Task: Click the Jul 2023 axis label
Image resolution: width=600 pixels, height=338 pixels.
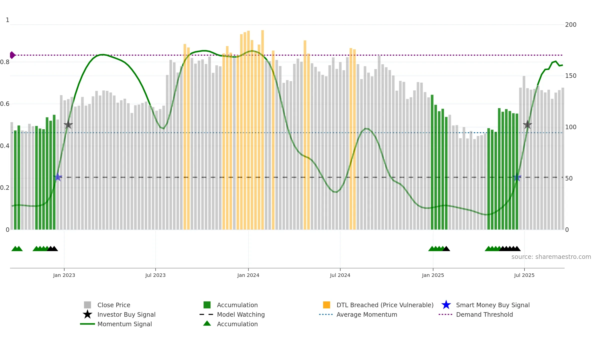Action: [155, 275]
